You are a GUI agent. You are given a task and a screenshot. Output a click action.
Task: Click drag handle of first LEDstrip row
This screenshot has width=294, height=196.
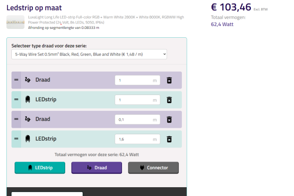(16, 100)
